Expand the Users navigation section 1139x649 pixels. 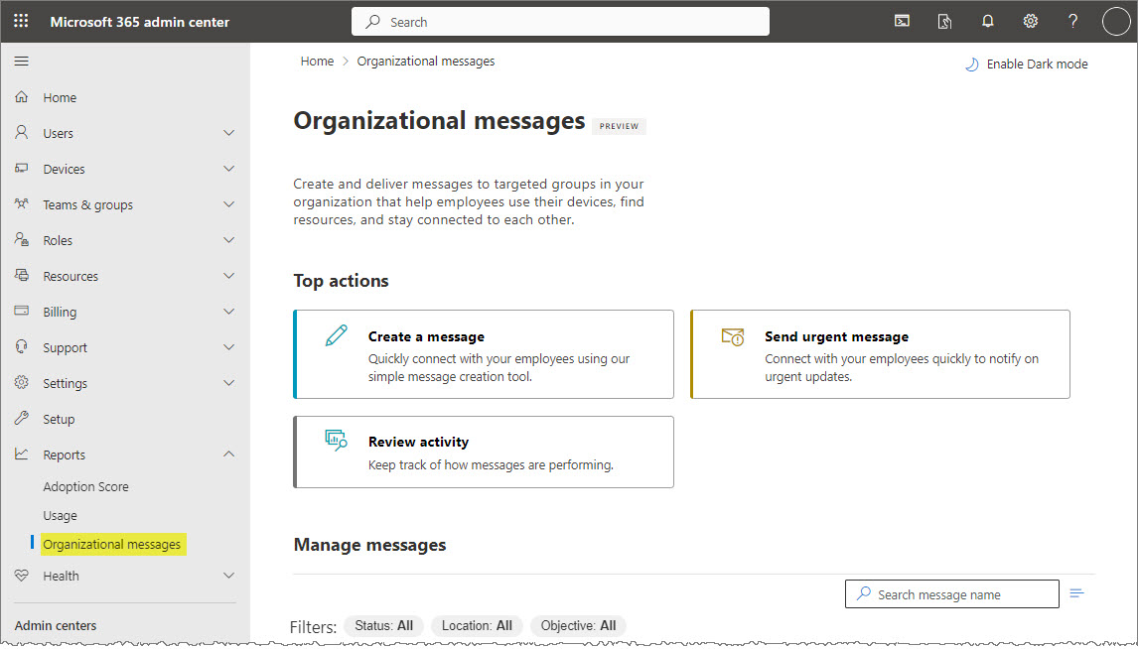pyautogui.click(x=228, y=132)
